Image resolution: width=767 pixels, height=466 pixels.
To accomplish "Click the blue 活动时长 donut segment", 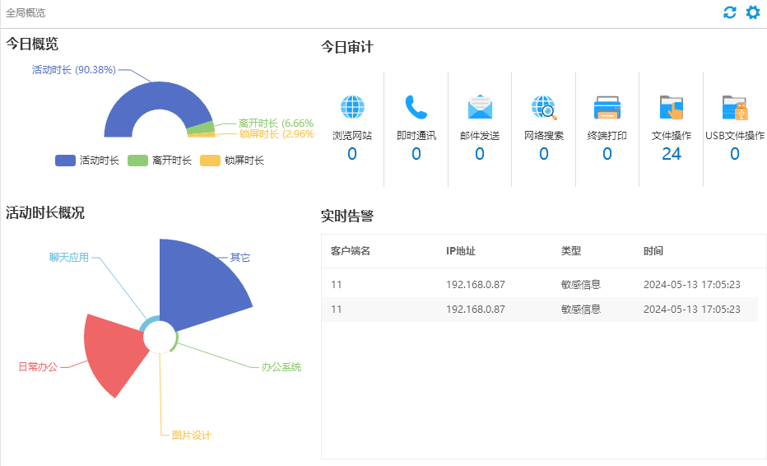I will click(x=159, y=96).
